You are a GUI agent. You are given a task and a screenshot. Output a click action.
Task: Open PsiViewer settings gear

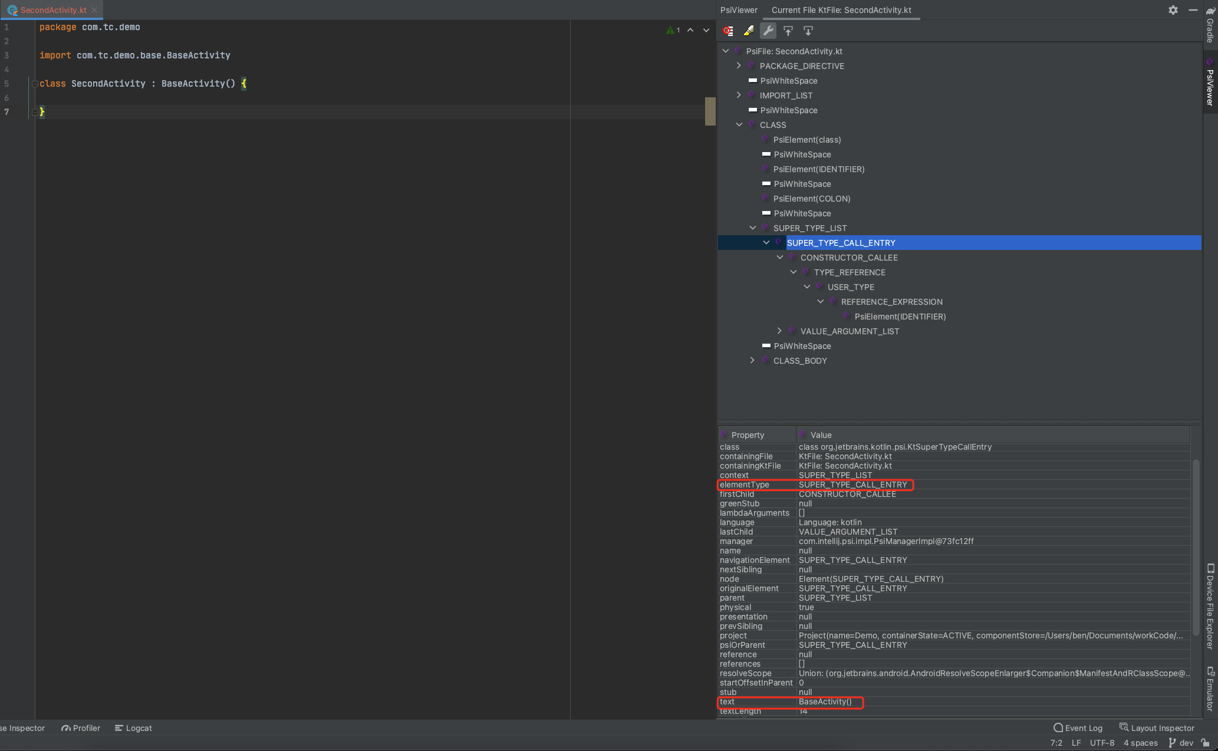pyautogui.click(x=1173, y=10)
